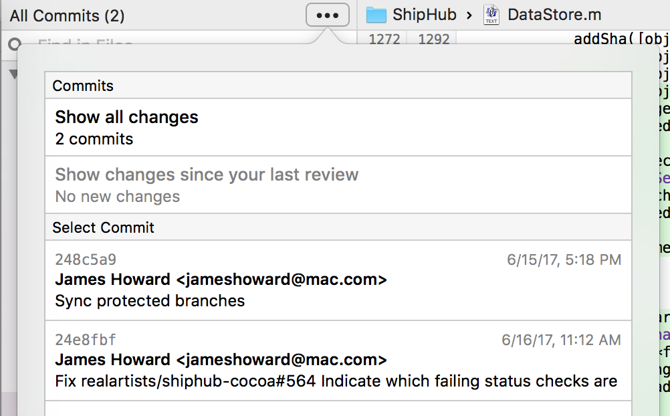Open the All Commits (2) selector
The width and height of the screenshot is (670, 416).
[67, 15]
